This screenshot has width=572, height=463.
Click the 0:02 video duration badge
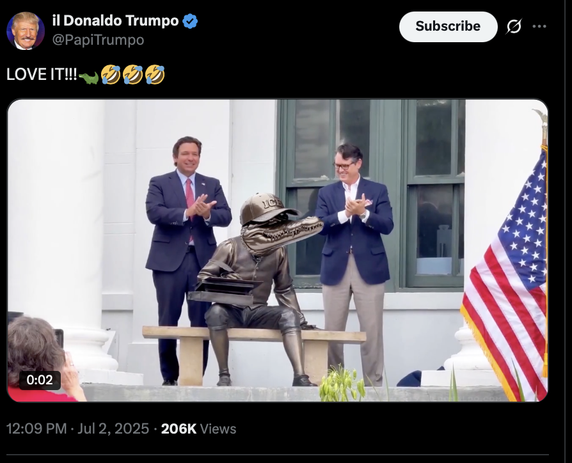tap(40, 380)
